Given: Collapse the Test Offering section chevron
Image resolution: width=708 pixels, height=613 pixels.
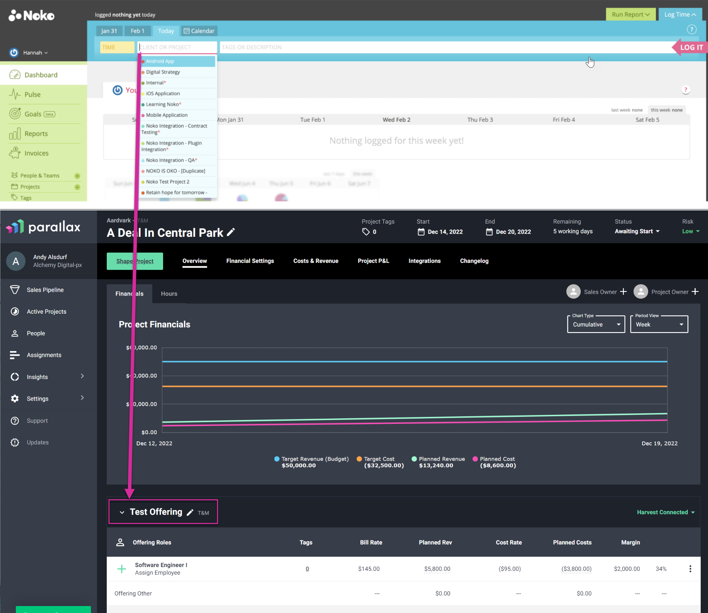Looking at the screenshot, I should coord(122,512).
